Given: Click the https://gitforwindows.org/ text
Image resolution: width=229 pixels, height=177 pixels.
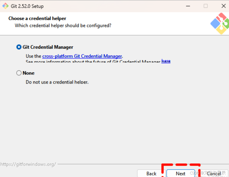Looking at the screenshot, I should tap(28, 164).
